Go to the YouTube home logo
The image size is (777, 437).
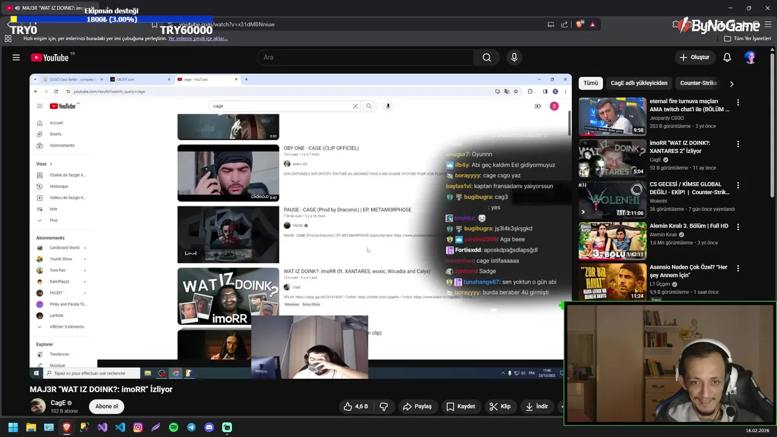point(50,58)
